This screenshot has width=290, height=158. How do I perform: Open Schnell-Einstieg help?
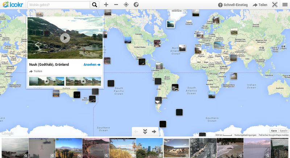(233, 5)
